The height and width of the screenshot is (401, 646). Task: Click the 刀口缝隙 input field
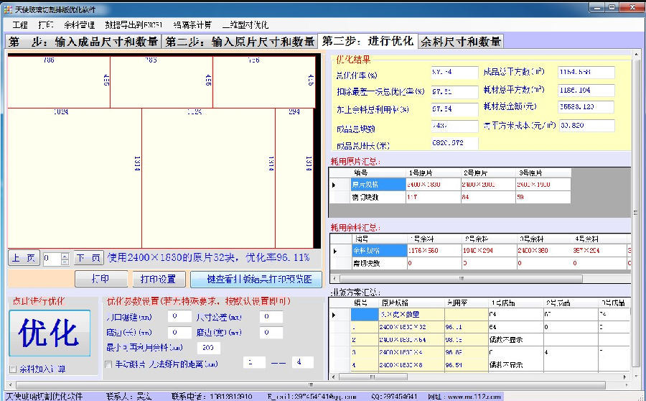pyautogui.click(x=179, y=316)
